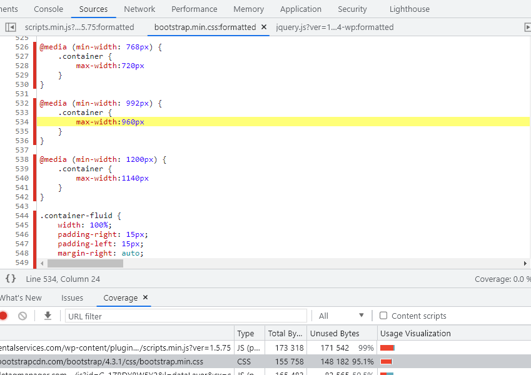This screenshot has width=531, height=375.
Task: Click line number 538 in the gutter
Action: (x=22, y=159)
